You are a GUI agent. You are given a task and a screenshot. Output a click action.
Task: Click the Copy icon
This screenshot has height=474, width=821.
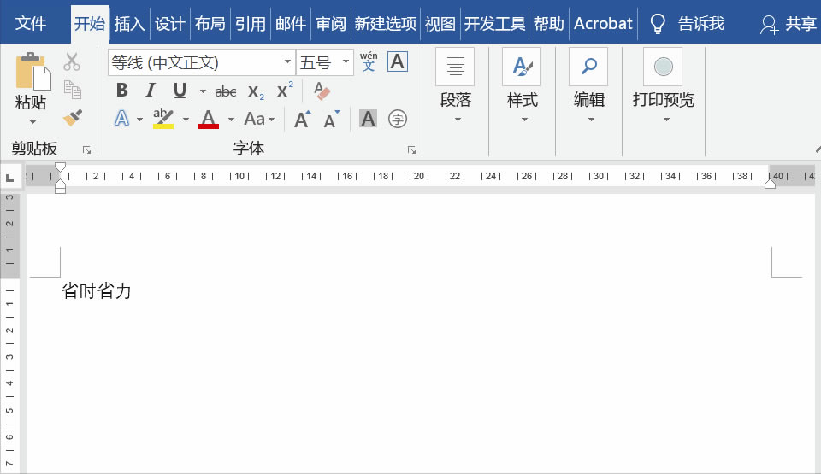[x=72, y=90]
